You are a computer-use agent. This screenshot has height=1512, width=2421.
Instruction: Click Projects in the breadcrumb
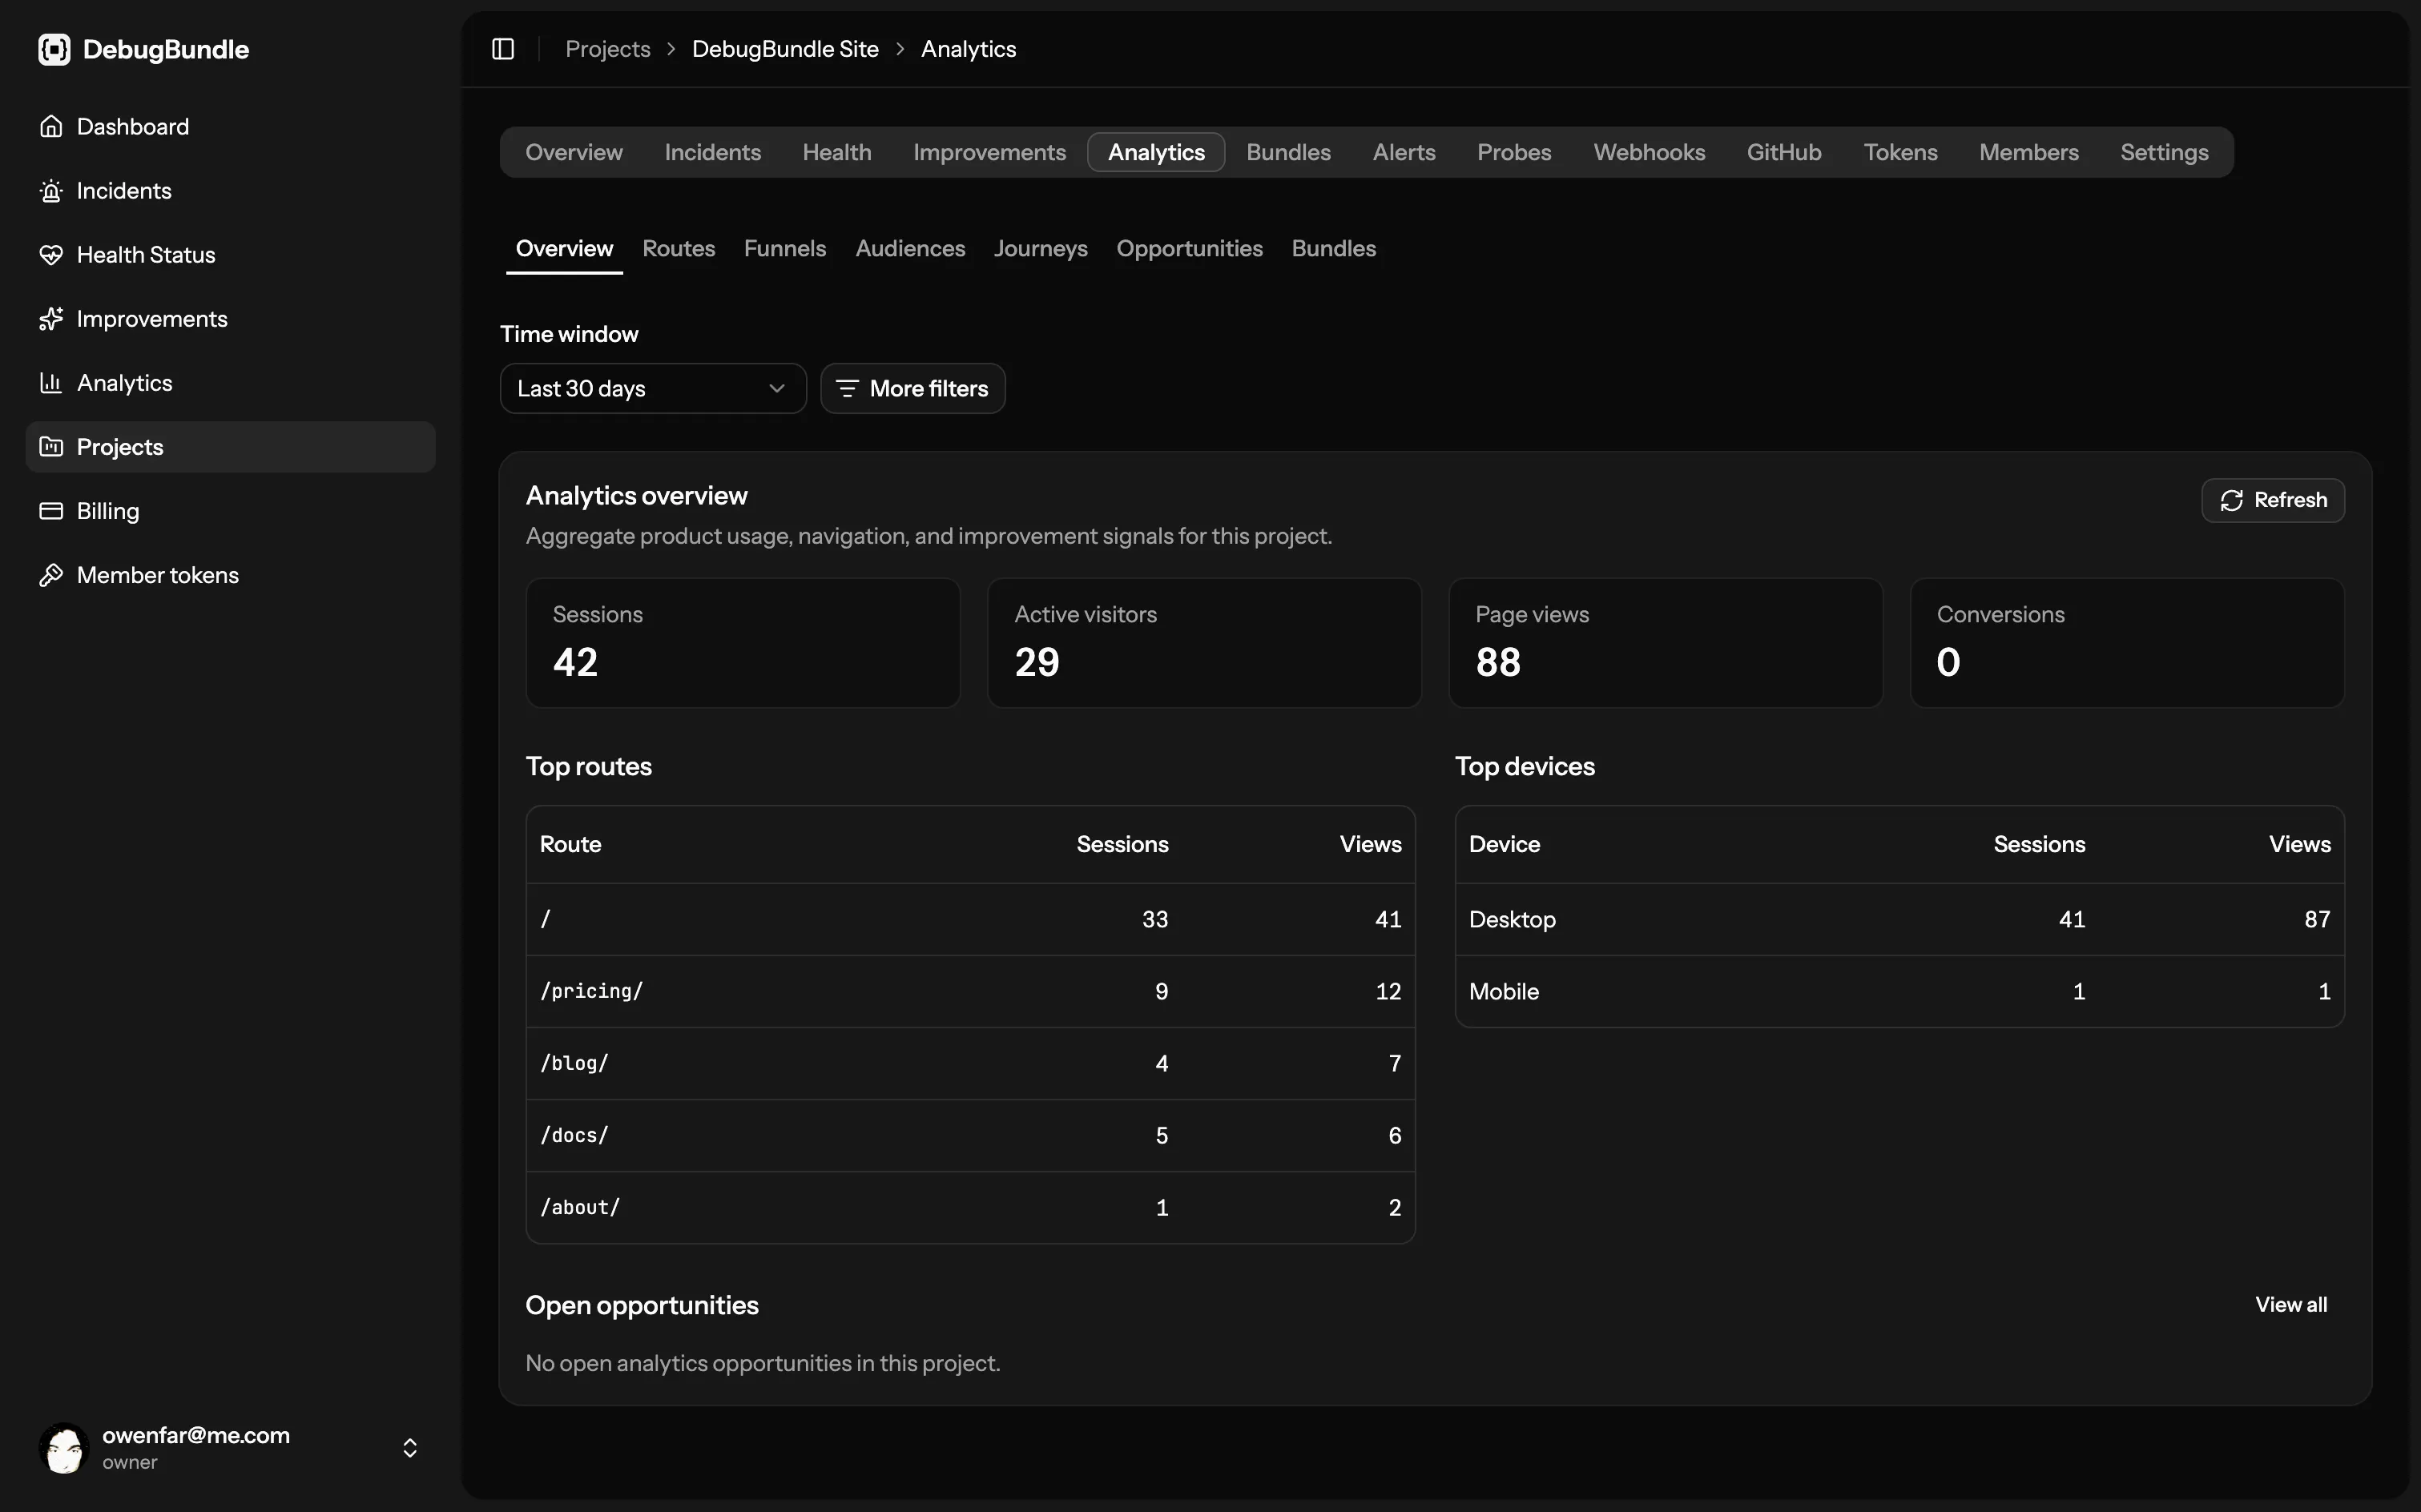(607, 49)
